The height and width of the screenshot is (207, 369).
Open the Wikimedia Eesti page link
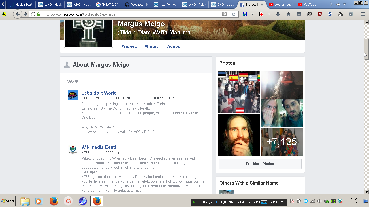click(99, 147)
